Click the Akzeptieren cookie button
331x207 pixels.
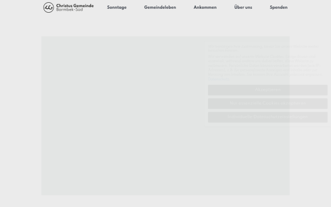(268, 90)
